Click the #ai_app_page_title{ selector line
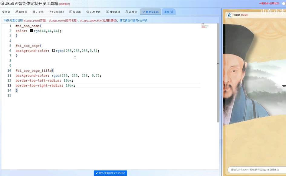This screenshot has width=286, height=176. point(35,71)
